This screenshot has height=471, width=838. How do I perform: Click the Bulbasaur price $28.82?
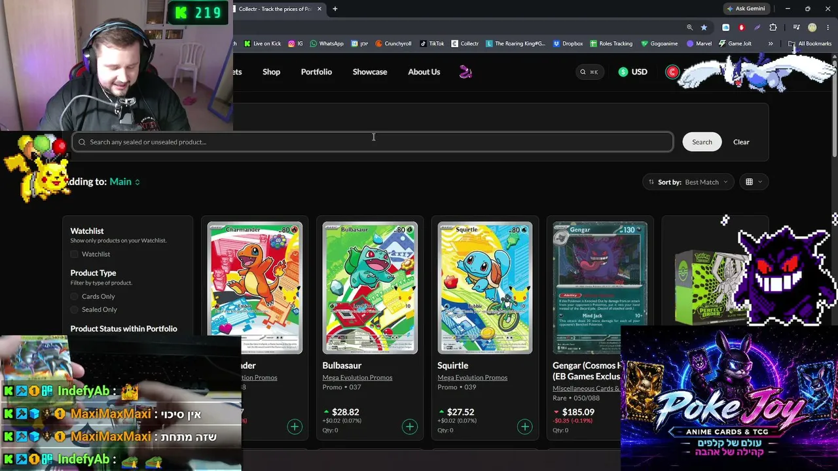[x=346, y=412]
